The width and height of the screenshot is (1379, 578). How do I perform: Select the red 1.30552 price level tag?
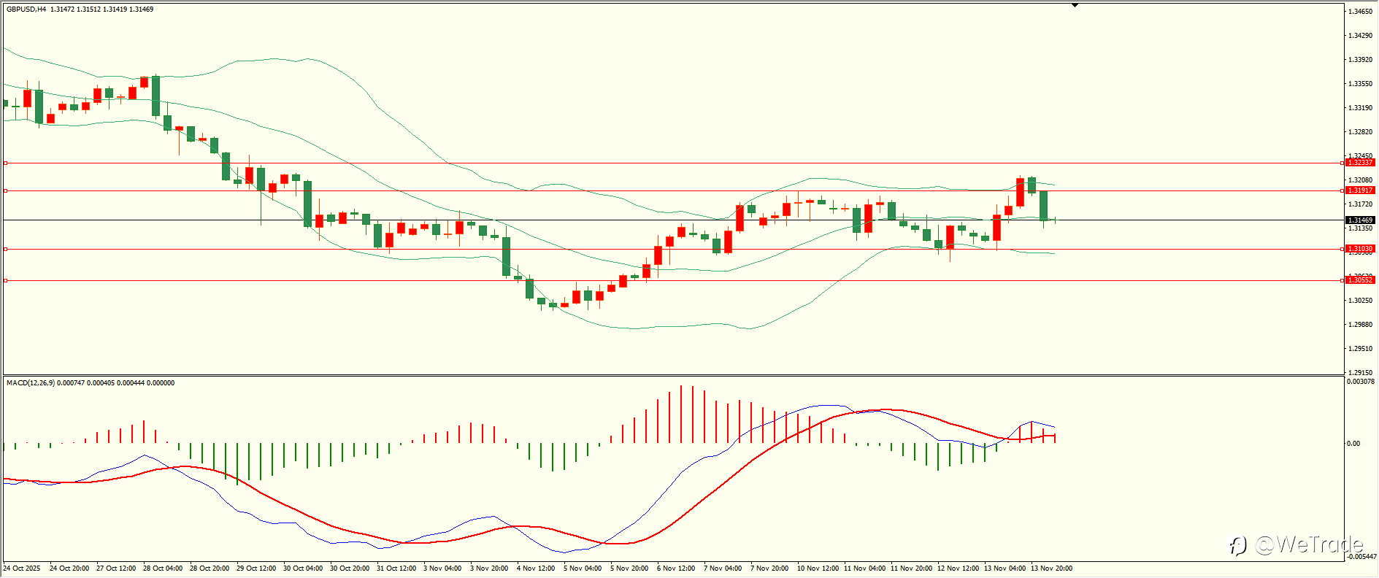pos(1361,280)
